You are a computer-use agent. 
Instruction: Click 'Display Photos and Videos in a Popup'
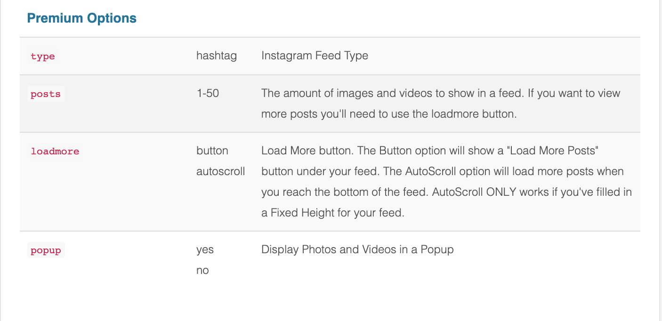(357, 249)
